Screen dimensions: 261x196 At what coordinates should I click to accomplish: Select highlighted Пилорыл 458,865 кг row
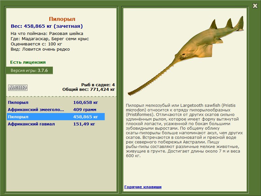coord(56,117)
